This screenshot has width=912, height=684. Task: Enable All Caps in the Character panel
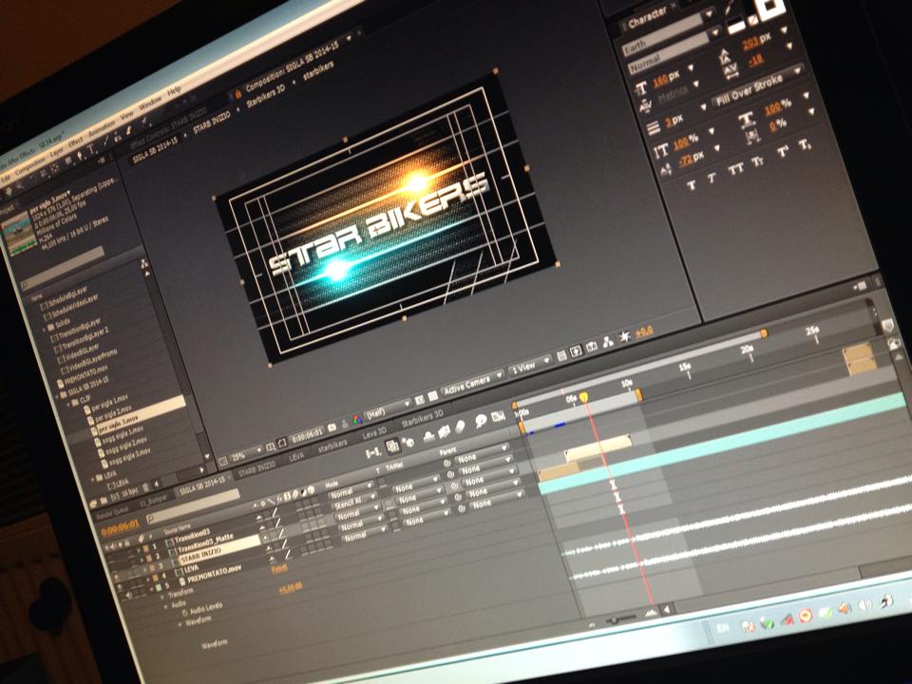[735, 170]
